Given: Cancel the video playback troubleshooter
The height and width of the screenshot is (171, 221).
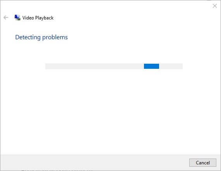Looking at the screenshot, I should (x=203, y=162).
